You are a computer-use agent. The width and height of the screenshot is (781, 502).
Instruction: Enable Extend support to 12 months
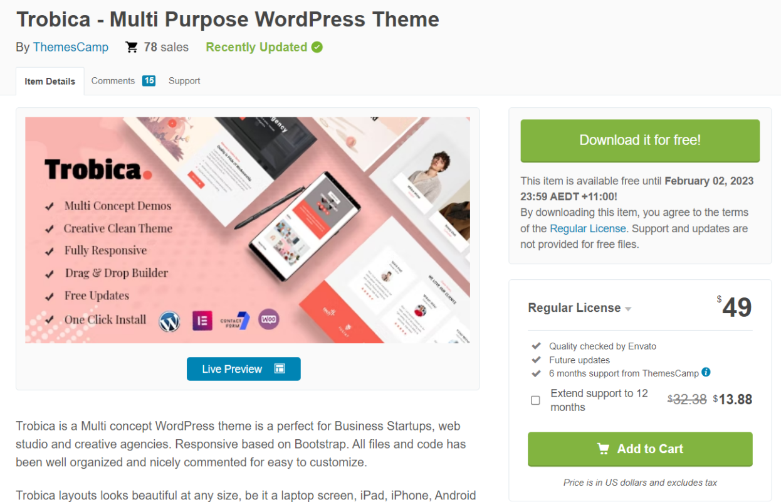[x=536, y=400]
